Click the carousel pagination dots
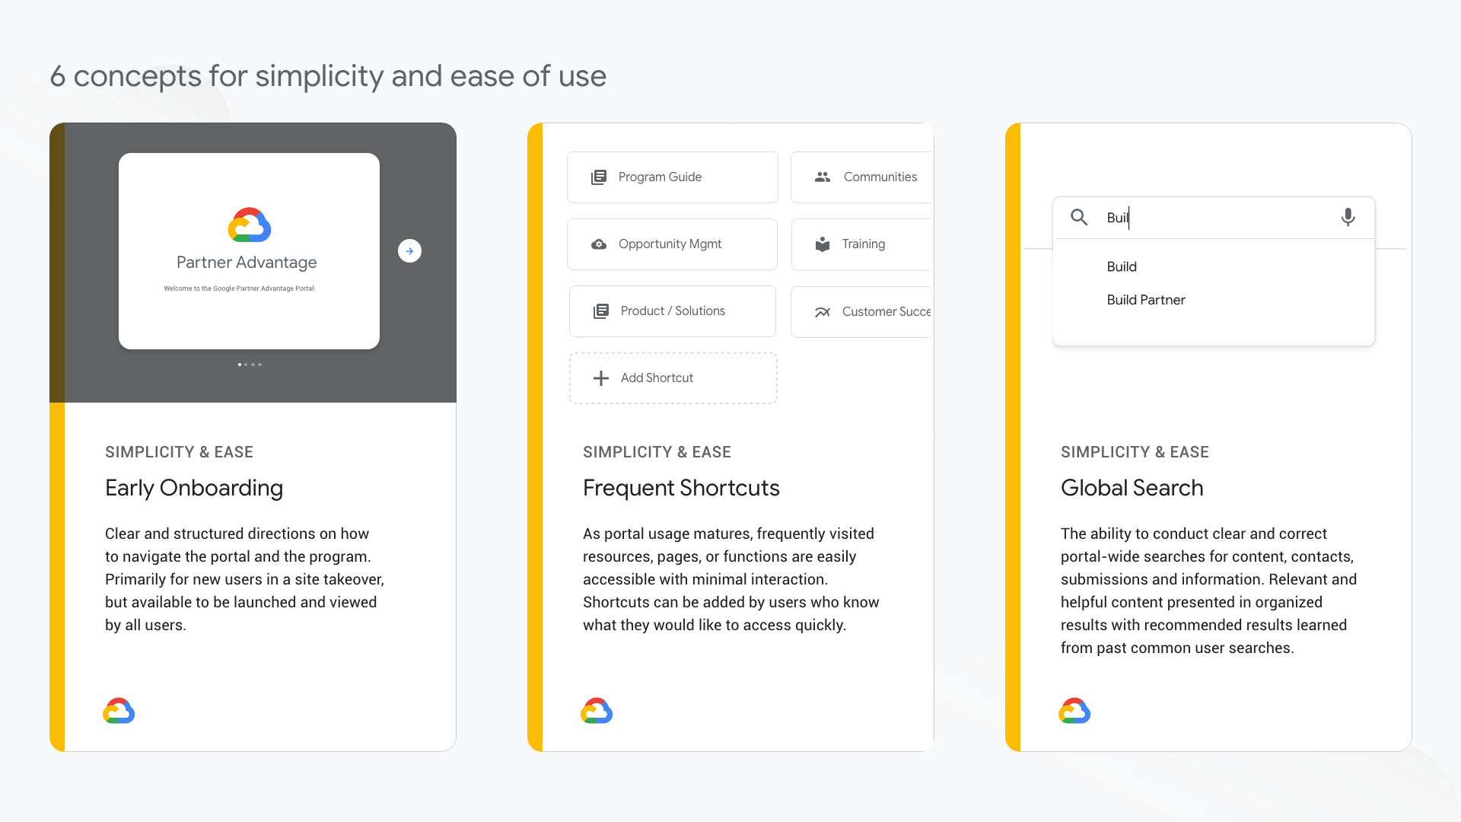 tap(250, 365)
